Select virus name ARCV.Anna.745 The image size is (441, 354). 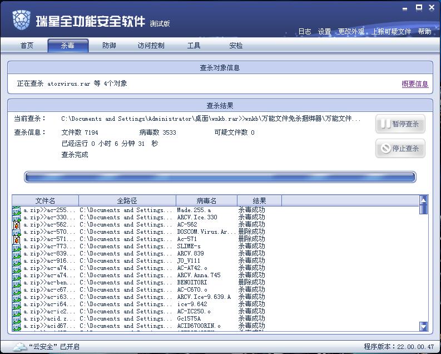[x=199, y=276]
